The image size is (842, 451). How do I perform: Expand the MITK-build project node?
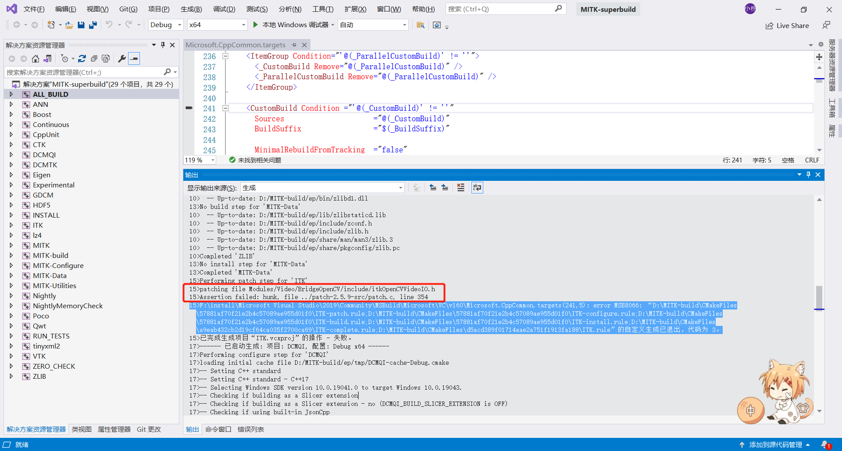[x=11, y=255]
